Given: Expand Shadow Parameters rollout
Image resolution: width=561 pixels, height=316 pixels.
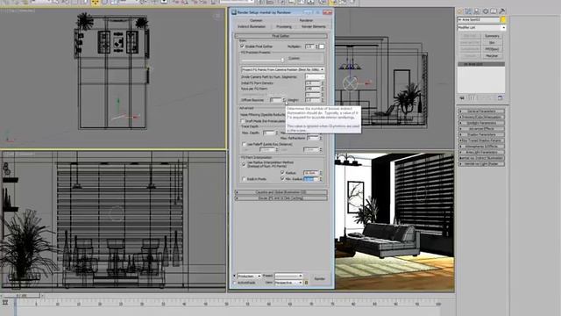Looking at the screenshot, I should 481,134.
